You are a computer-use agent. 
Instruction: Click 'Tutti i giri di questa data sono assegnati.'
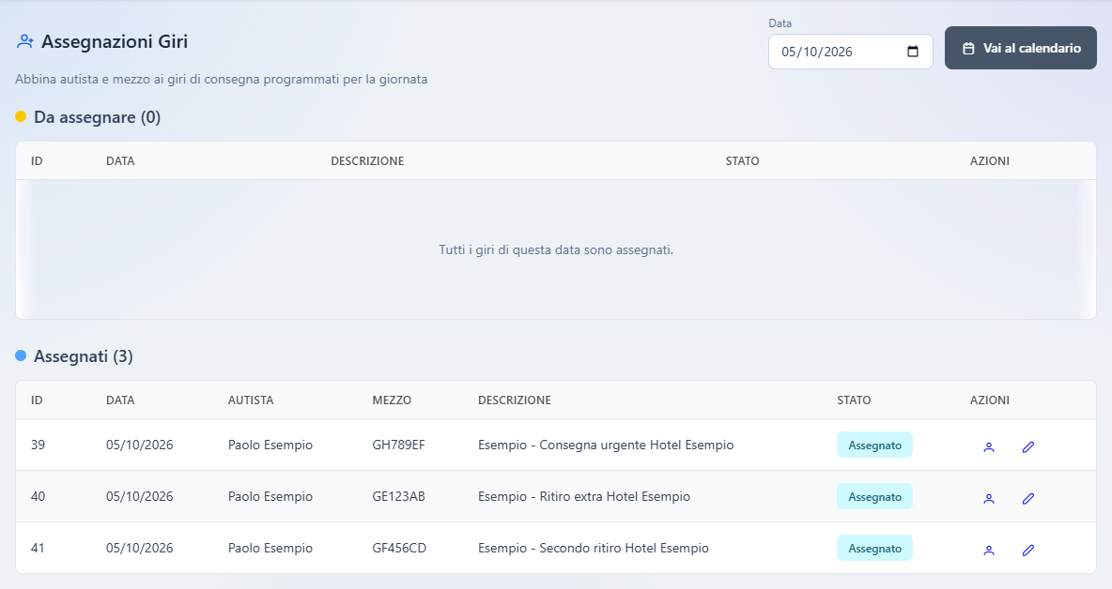tap(556, 249)
